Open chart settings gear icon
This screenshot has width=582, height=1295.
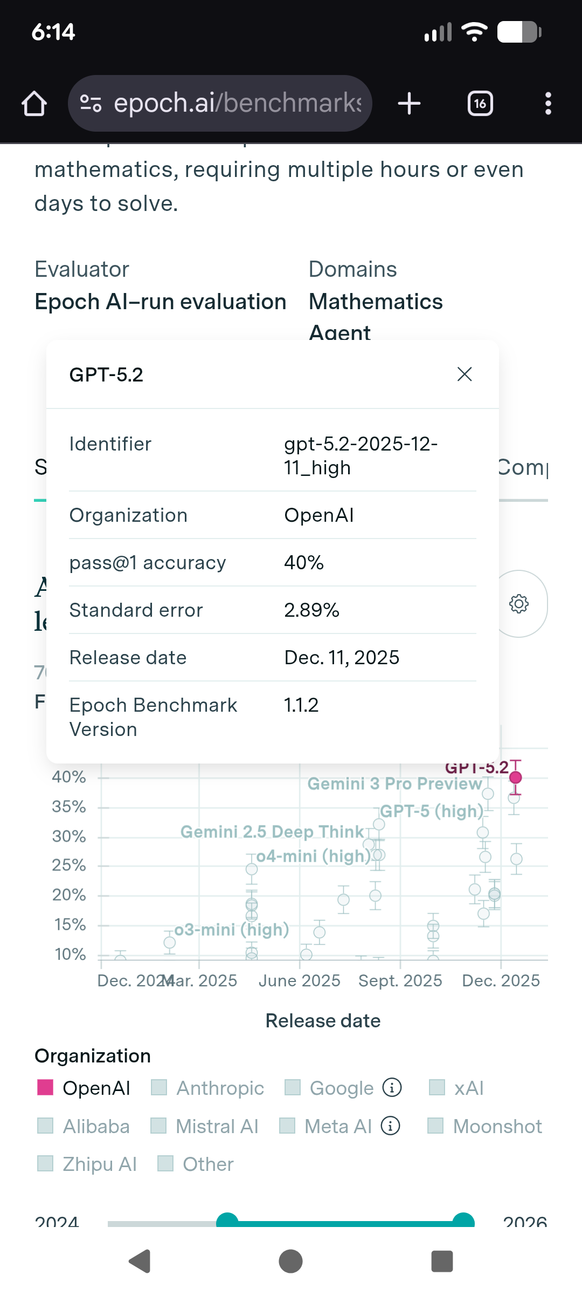(519, 604)
